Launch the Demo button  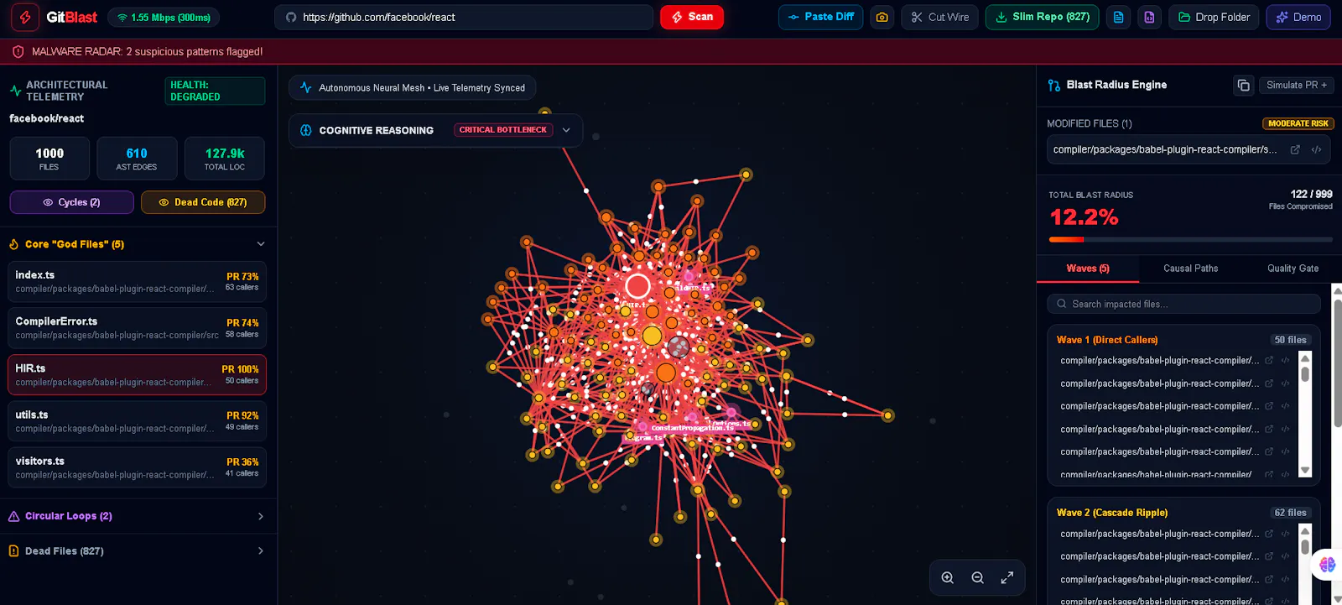point(1298,17)
